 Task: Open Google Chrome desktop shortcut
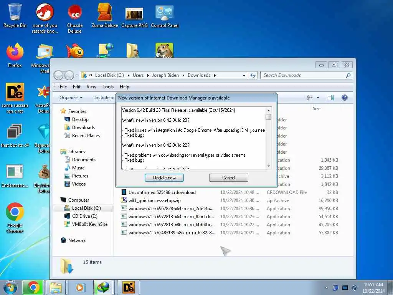(x=15, y=218)
